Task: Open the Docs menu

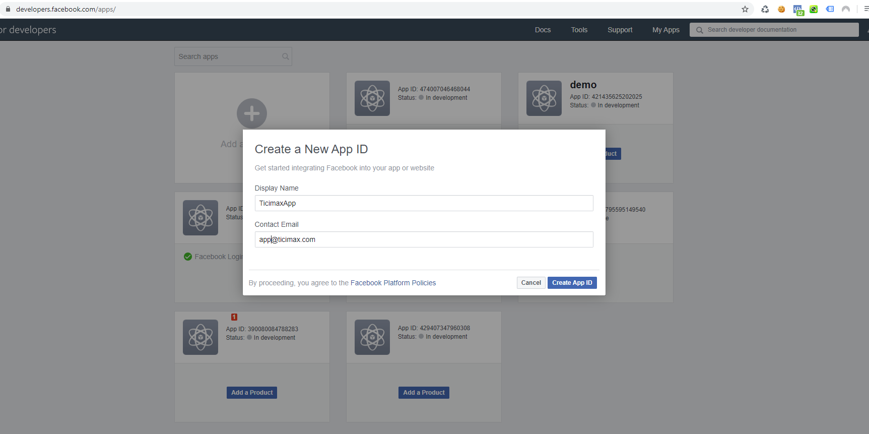Action: [x=543, y=30]
